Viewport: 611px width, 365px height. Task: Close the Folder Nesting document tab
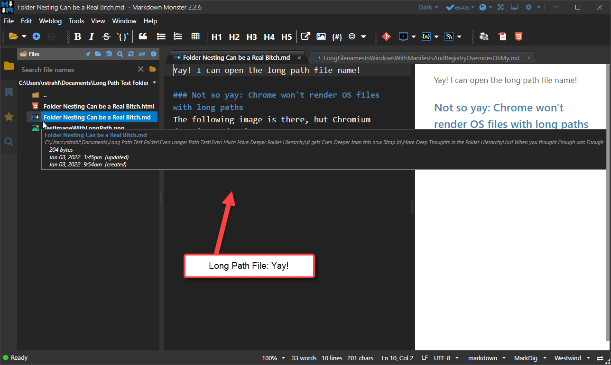point(299,58)
